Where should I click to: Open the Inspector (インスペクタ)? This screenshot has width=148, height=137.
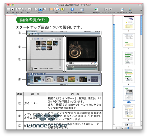point(72,10)
